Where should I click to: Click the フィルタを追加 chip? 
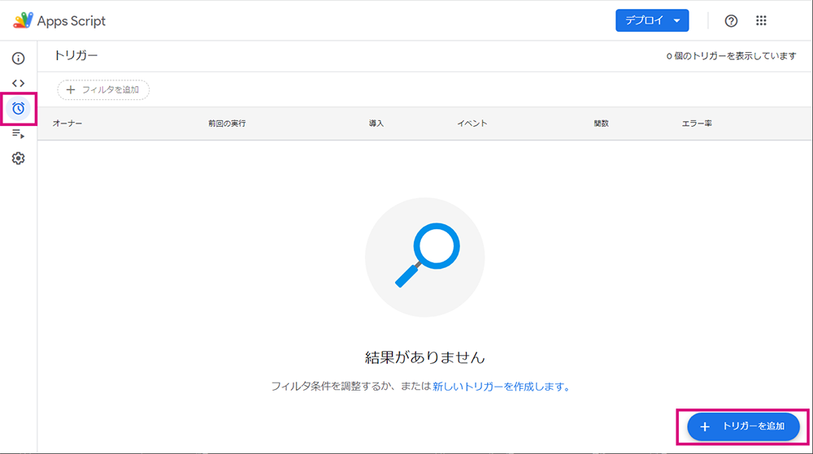pyautogui.click(x=103, y=89)
